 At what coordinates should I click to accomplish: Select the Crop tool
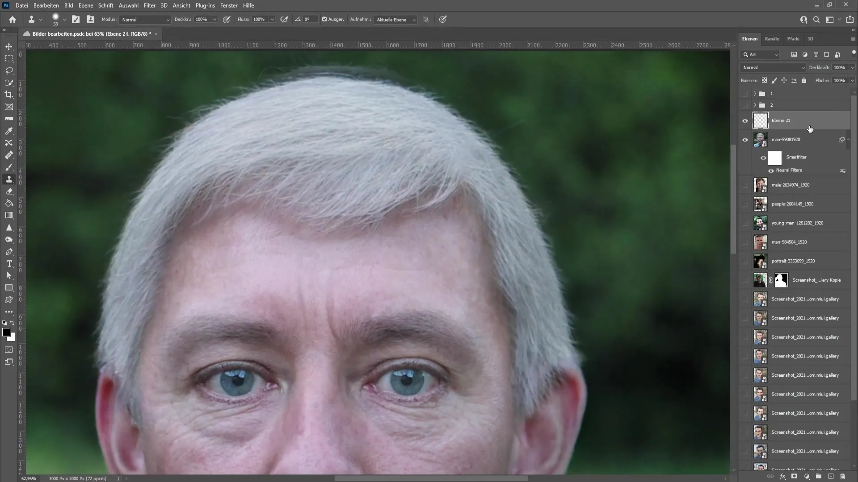pyautogui.click(x=9, y=94)
